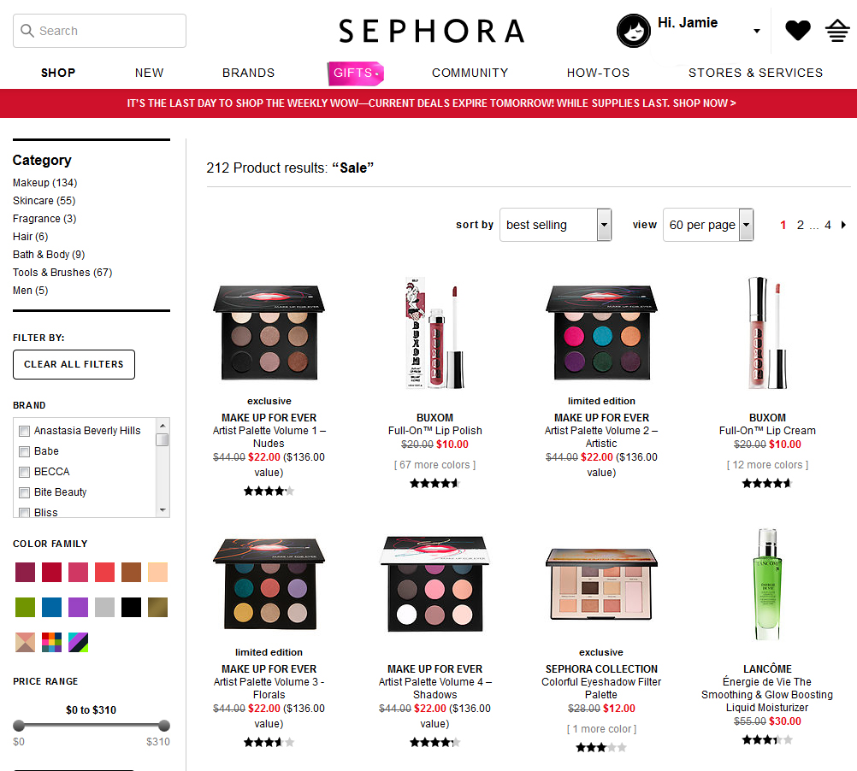The image size is (857, 771).
Task: Tick the Bite Beauty checkbox
Action: click(x=24, y=492)
